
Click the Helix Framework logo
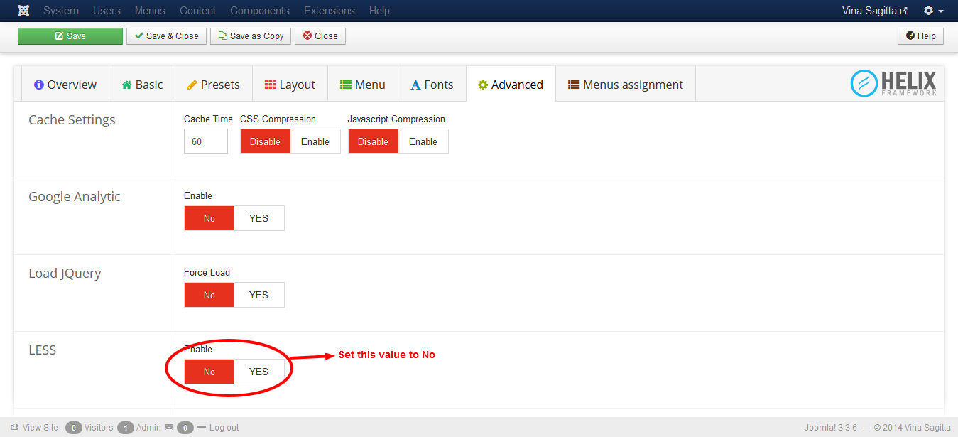(893, 84)
